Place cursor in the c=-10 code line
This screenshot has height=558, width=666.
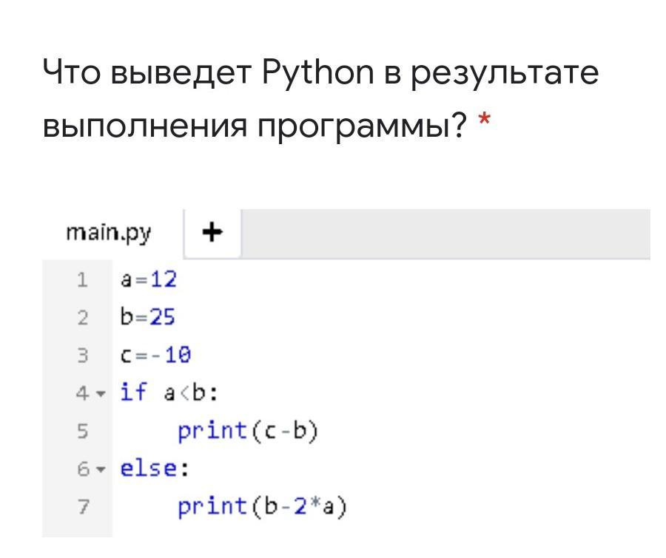click(x=156, y=355)
